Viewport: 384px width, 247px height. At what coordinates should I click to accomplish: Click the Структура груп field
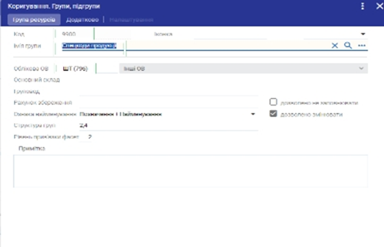(x=170, y=126)
